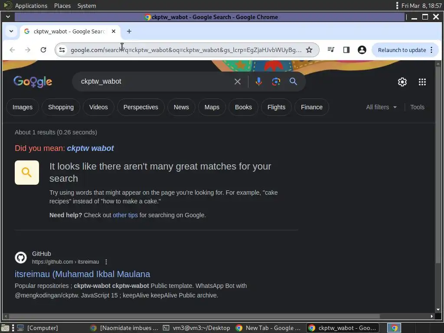Click Relaunch to update button
The width and height of the screenshot is (444, 333).
402,50
